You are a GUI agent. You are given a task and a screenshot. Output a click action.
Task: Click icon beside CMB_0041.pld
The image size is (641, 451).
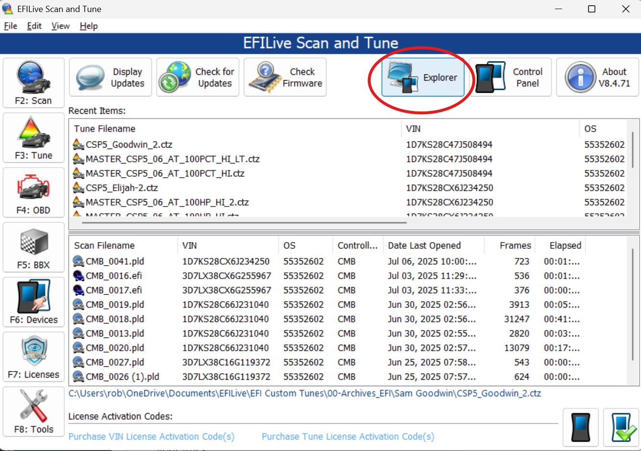point(78,261)
